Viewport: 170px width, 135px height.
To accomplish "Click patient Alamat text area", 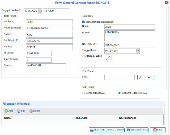I will (x=46, y=69).
